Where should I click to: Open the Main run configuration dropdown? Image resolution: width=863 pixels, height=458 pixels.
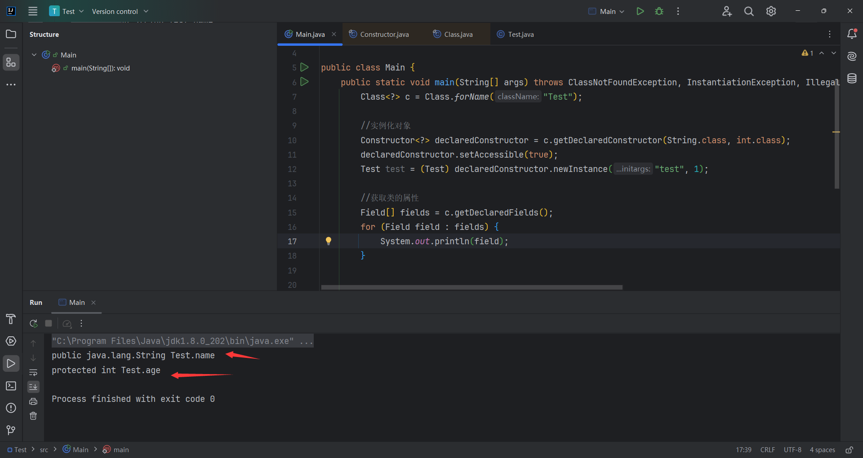click(x=606, y=11)
